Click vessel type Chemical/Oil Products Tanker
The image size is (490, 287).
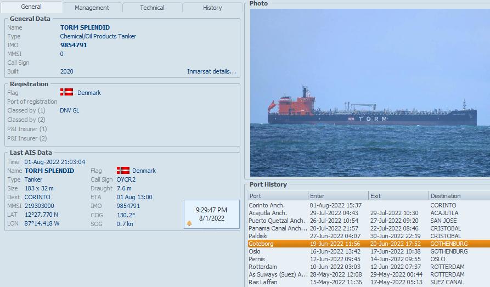pyautogui.click(x=98, y=36)
